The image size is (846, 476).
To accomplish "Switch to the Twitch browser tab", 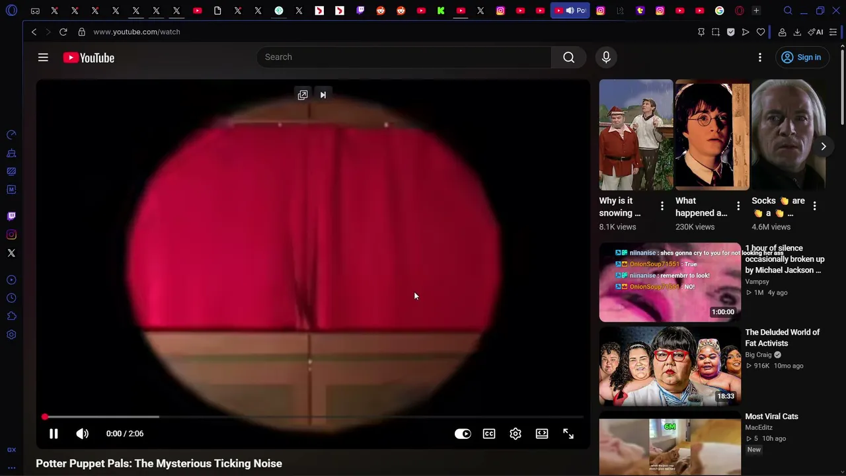I will [360, 11].
